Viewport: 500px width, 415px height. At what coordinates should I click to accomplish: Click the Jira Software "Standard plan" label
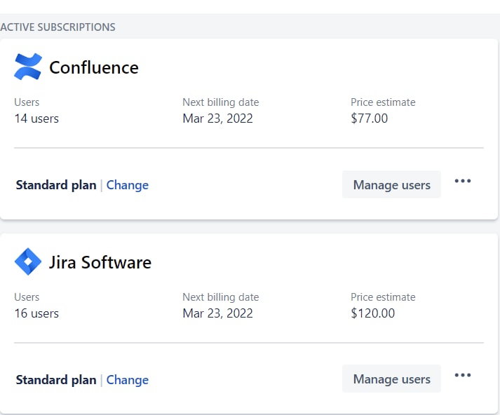click(x=56, y=380)
